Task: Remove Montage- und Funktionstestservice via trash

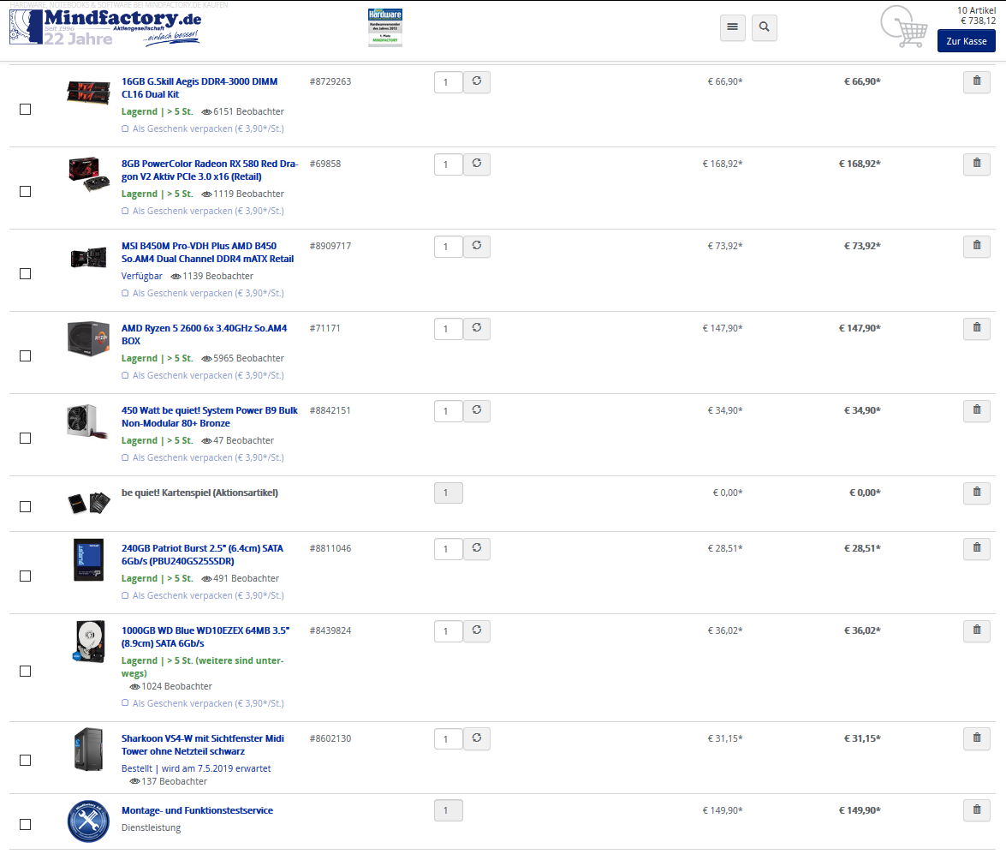Action: tap(977, 810)
